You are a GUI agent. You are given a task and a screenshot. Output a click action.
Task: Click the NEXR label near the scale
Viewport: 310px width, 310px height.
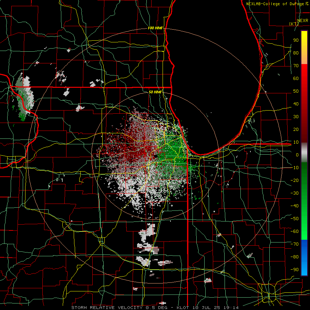302,21
